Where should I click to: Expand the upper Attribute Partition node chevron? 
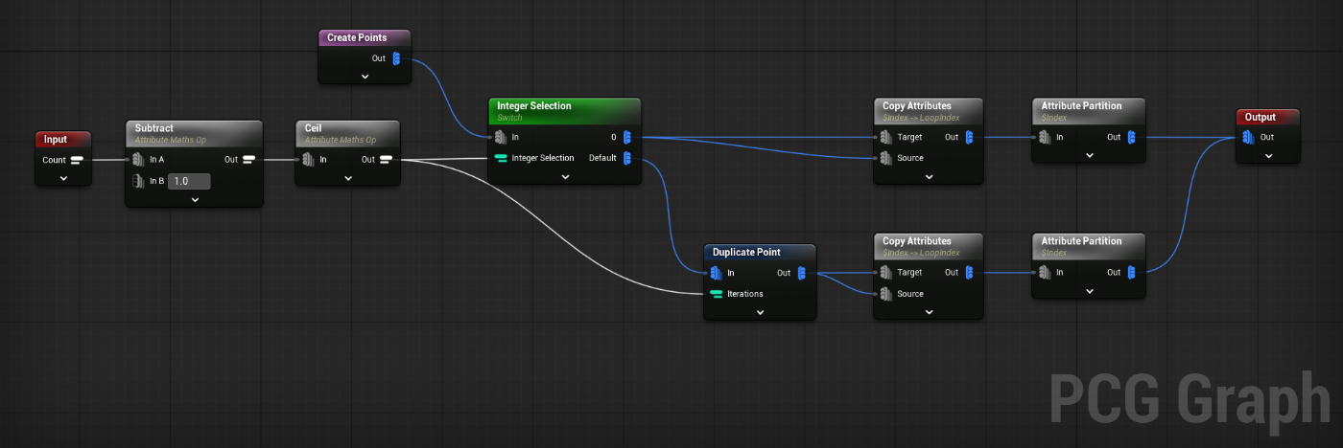pos(1089,156)
